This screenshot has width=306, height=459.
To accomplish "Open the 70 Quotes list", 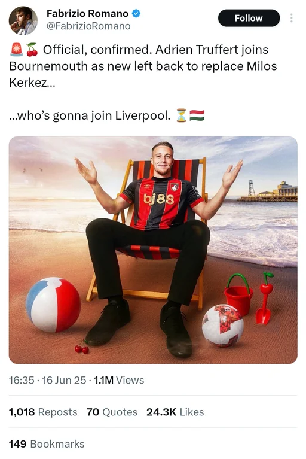I will pyautogui.click(x=112, y=412).
